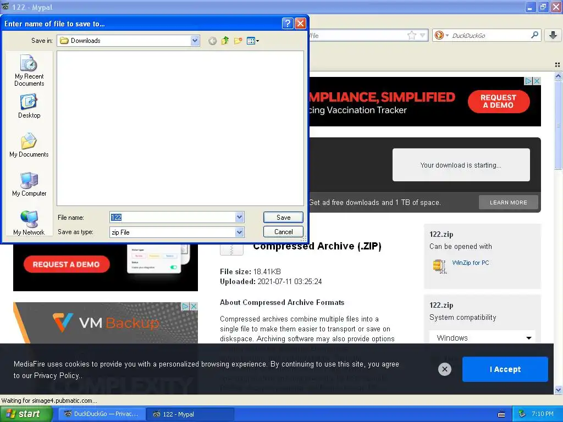Bookmark this page with the star icon

[x=411, y=35]
